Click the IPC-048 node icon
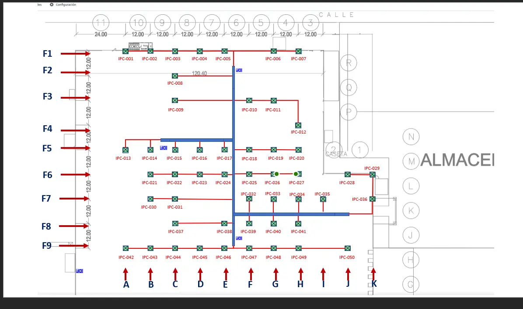523x309 pixels. pos(273,248)
